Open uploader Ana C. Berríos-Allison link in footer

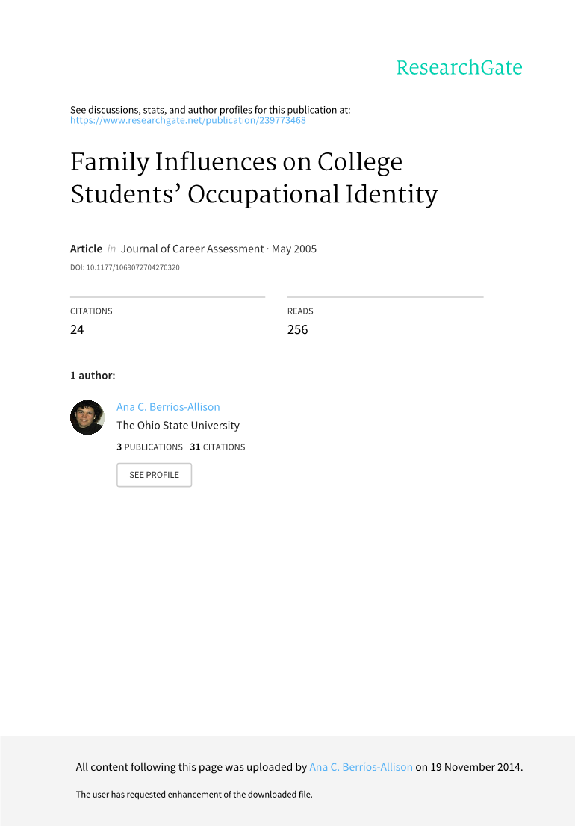[361, 767]
